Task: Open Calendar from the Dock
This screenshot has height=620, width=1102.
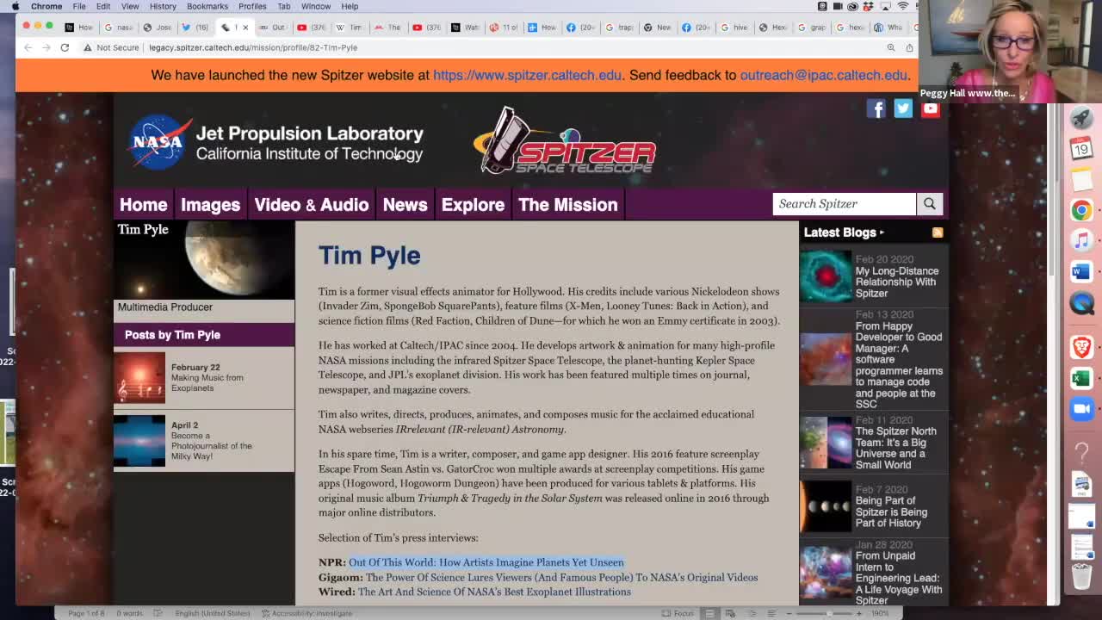Action: pyautogui.click(x=1081, y=148)
